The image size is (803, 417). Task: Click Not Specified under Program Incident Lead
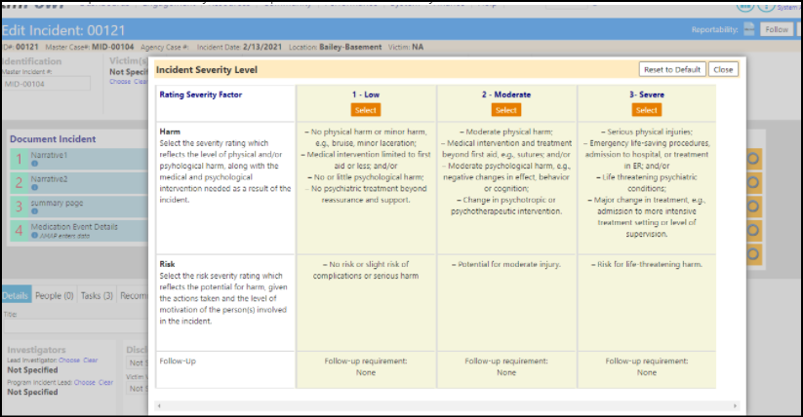[x=32, y=392]
